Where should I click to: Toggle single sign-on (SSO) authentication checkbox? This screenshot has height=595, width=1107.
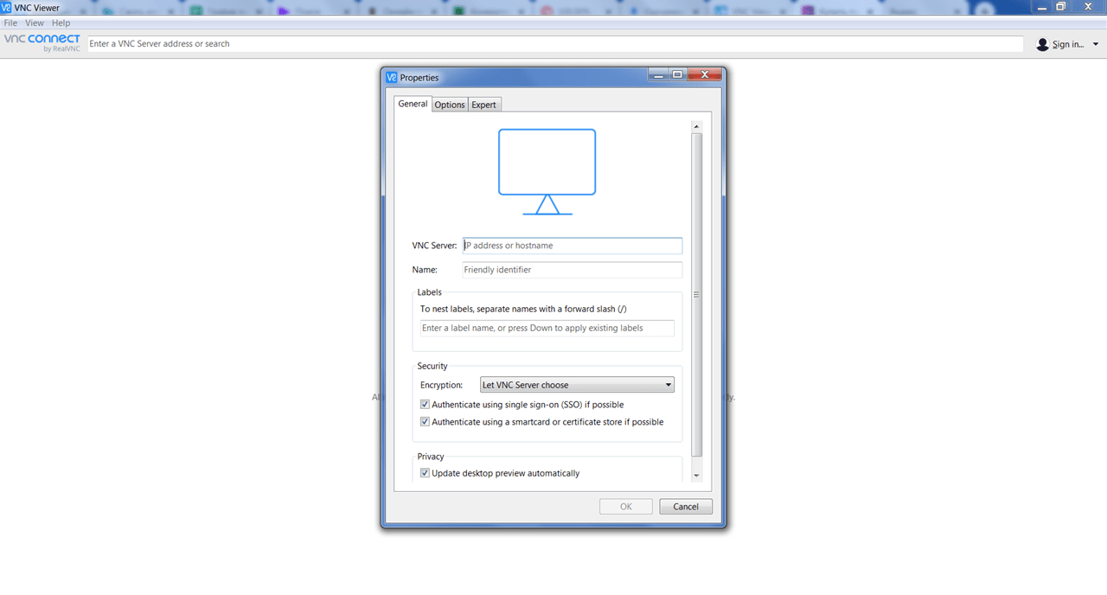point(425,404)
